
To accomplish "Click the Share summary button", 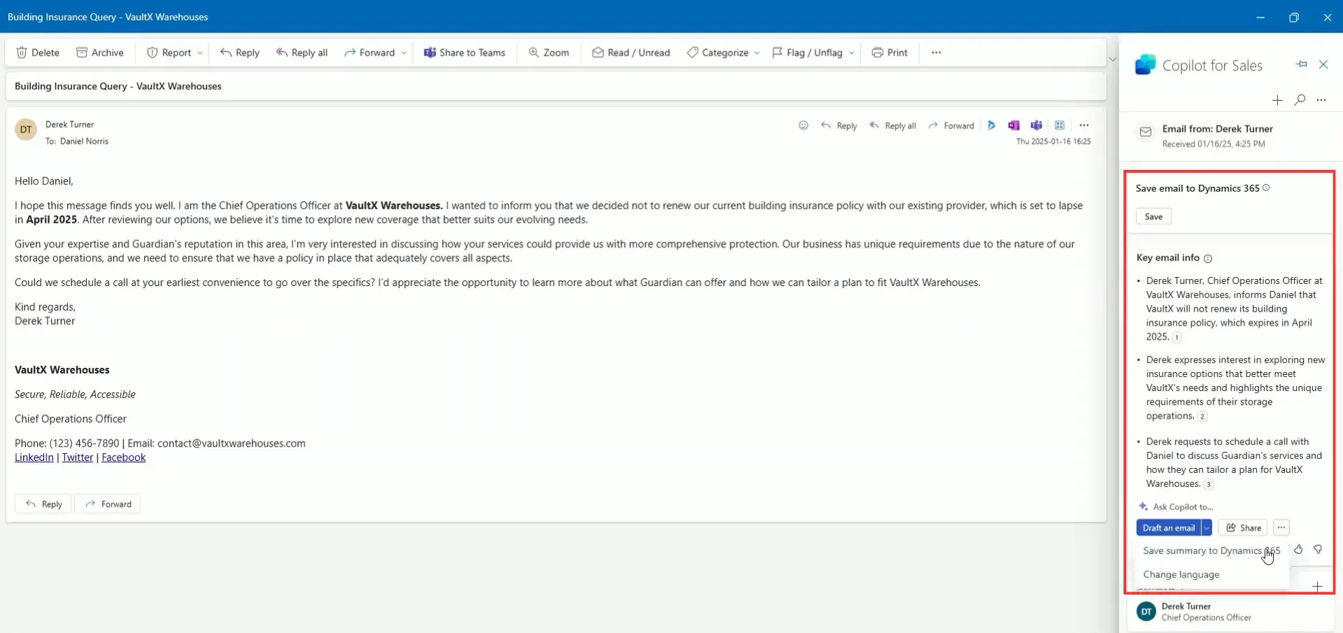I will pyautogui.click(x=1243, y=528).
